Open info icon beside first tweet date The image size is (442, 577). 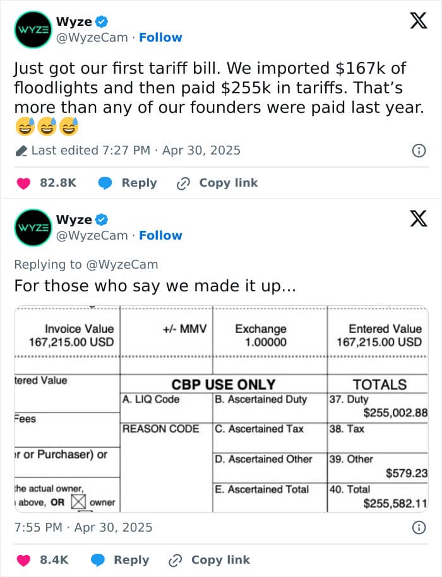tap(419, 151)
